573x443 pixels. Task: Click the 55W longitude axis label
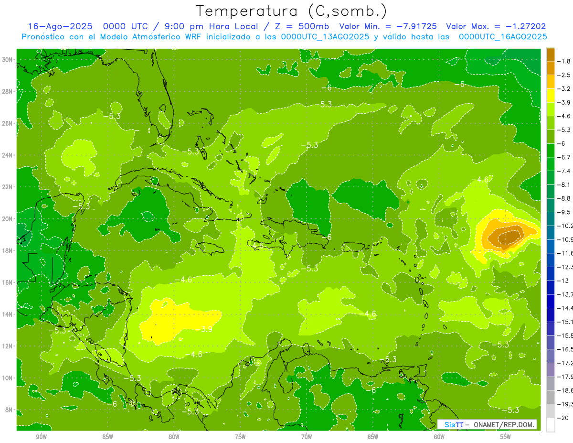[x=506, y=437]
